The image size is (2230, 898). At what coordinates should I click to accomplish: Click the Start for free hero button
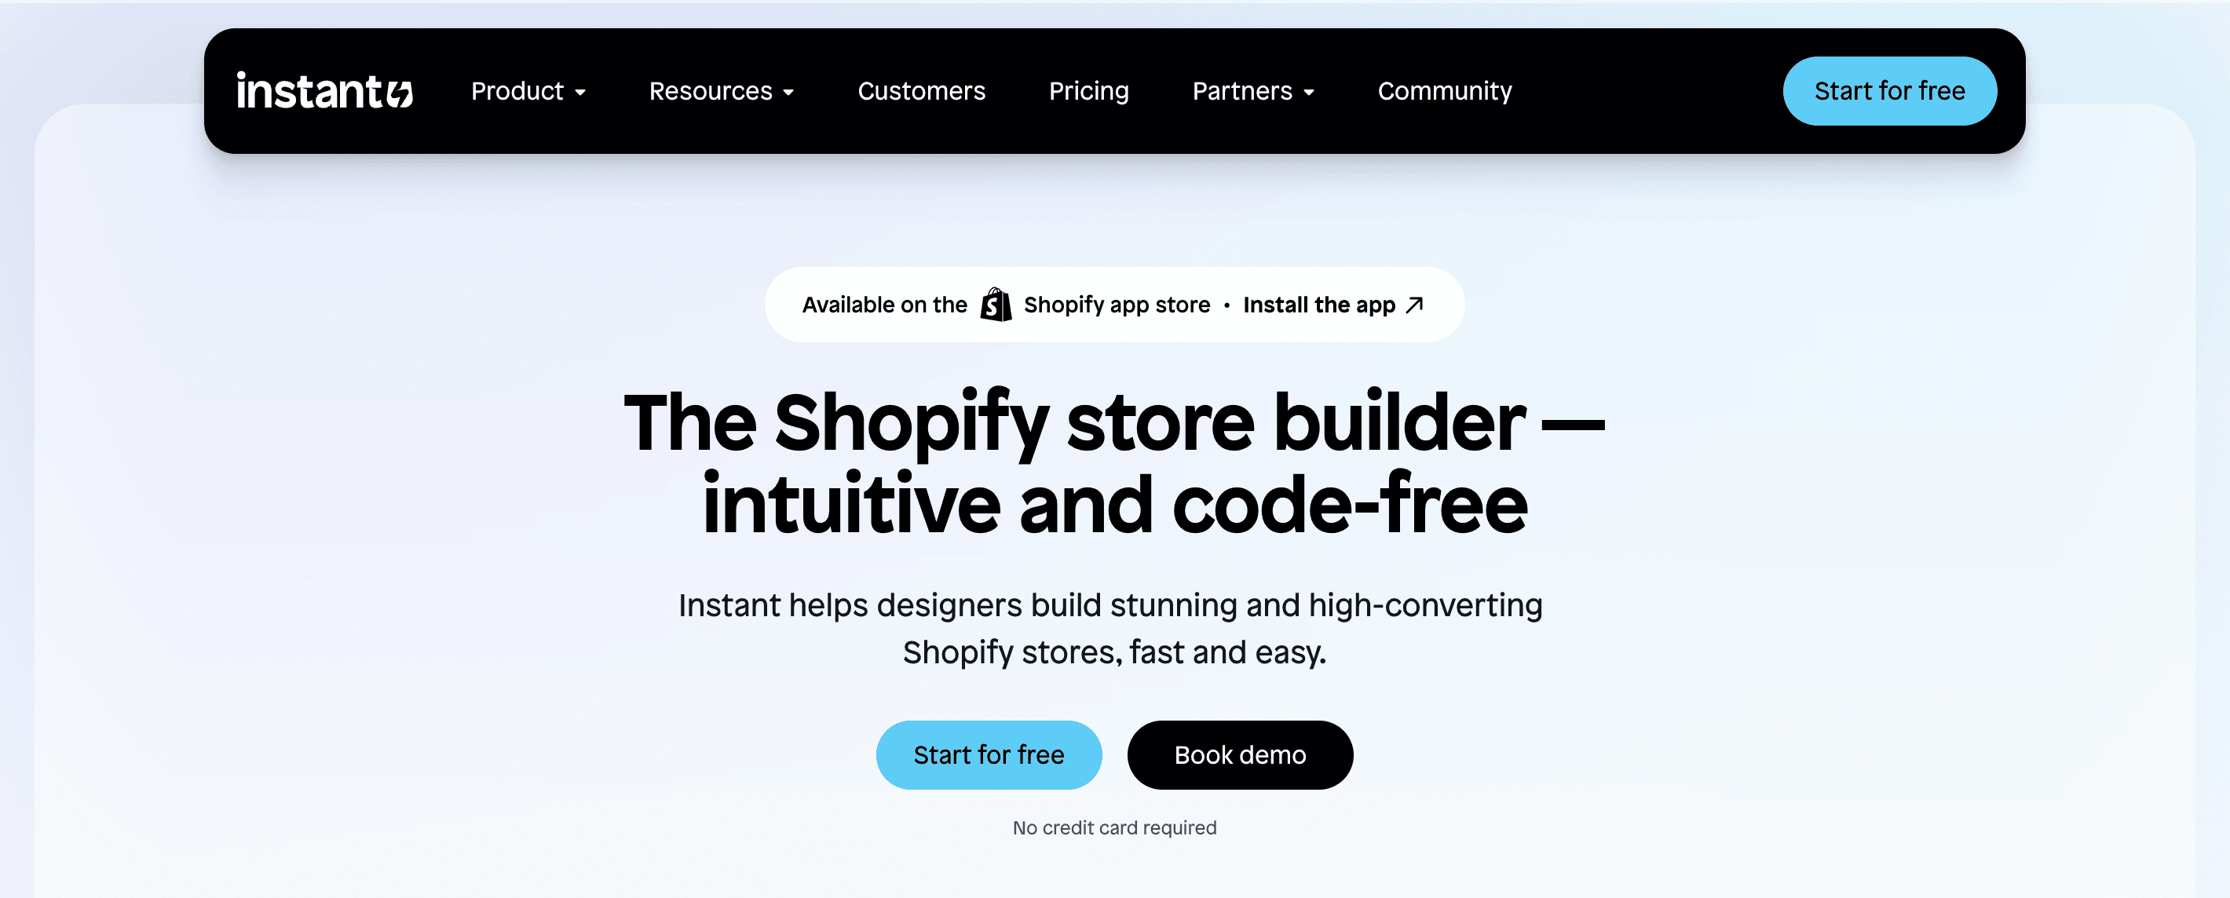pos(989,754)
